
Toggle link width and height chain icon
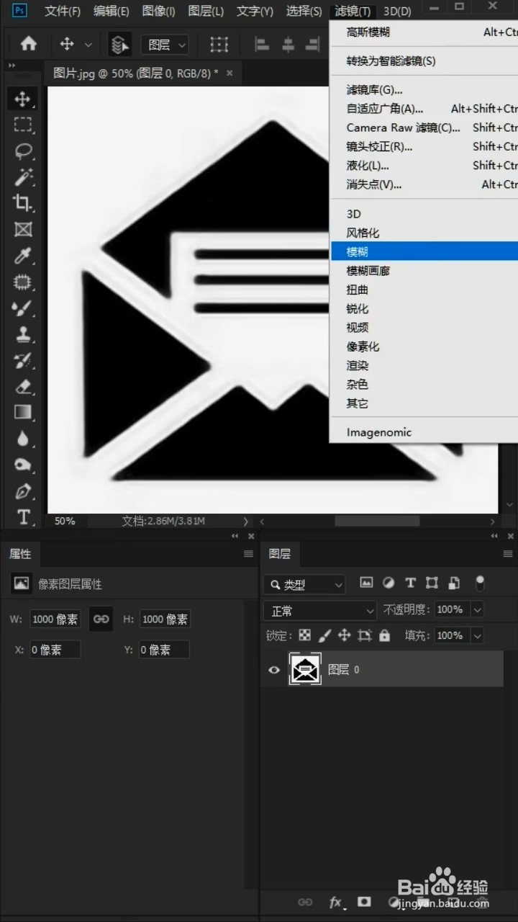click(101, 619)
